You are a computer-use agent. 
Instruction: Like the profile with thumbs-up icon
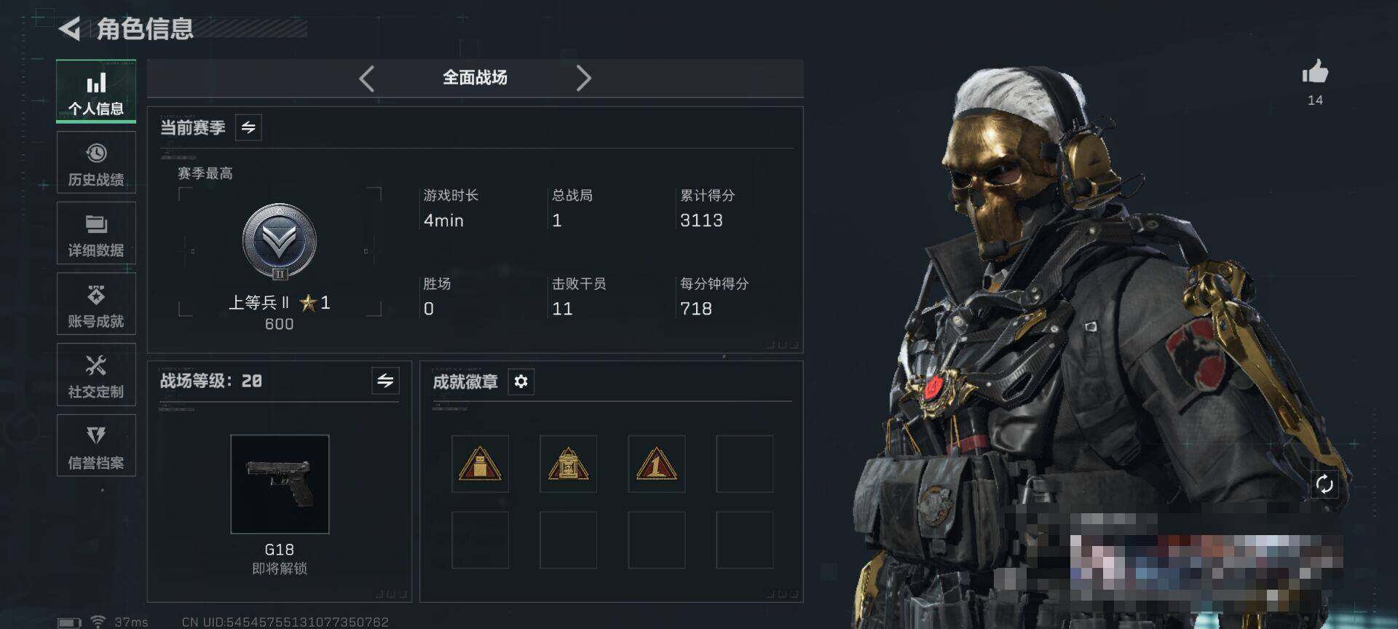coord(1315,72)
